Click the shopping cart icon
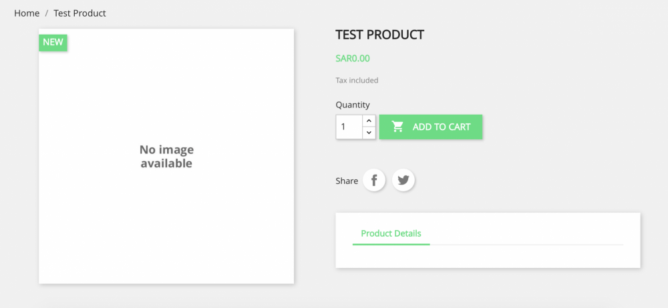 pos(397,127)
